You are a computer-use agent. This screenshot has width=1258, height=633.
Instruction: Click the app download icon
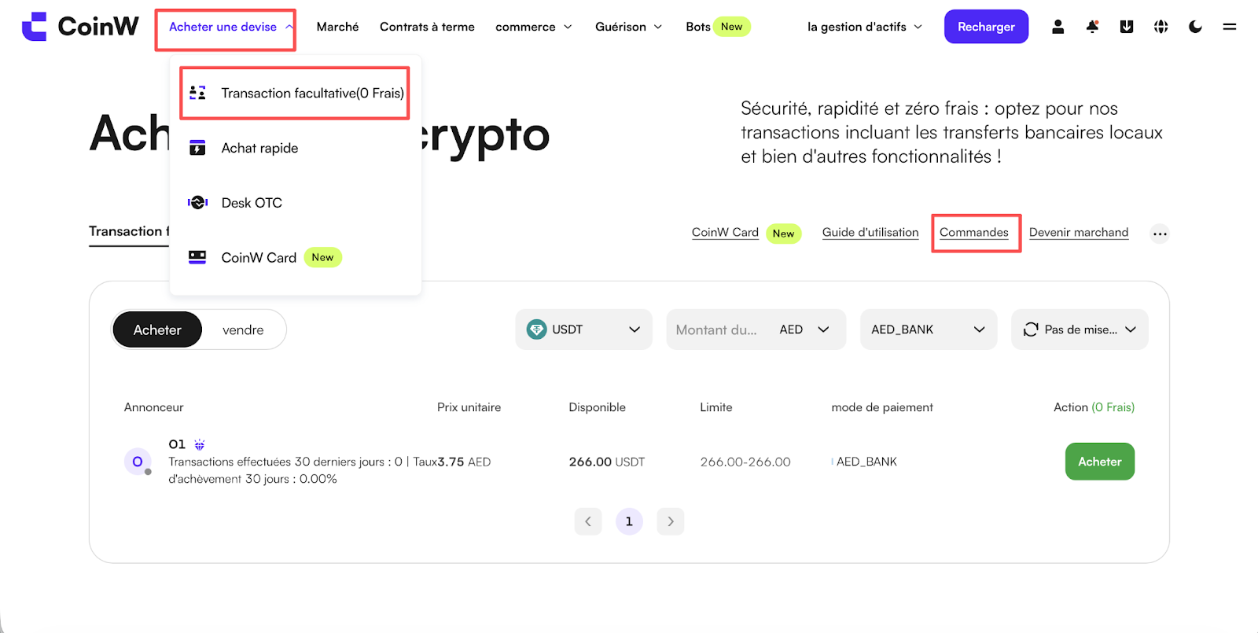pos(1127,27)
